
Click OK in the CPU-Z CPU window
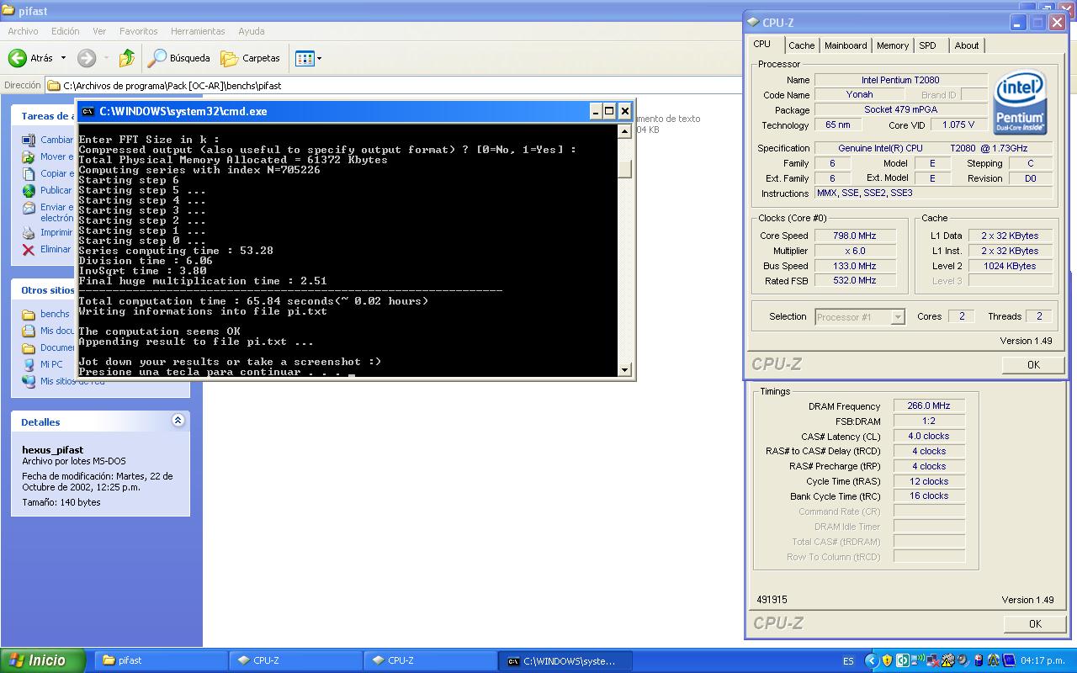pyautogui.click(x=1033, y=364)
